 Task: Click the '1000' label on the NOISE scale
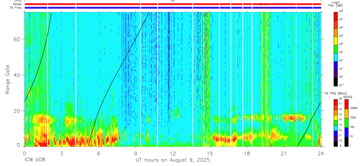(353, 118)
